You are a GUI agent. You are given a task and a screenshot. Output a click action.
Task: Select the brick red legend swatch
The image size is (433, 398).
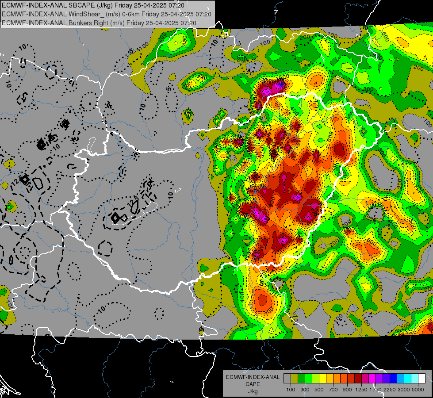[351, 379]
